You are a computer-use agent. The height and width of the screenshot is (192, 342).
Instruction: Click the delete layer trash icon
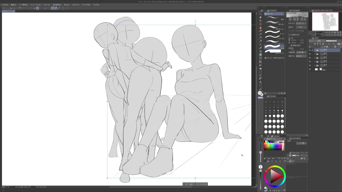pyautogui.click(x=340, y=47)
